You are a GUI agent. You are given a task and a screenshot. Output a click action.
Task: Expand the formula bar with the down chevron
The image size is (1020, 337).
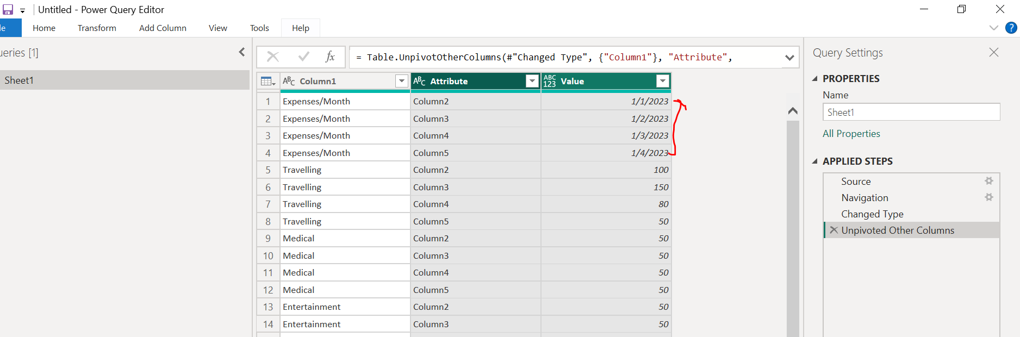789,57
